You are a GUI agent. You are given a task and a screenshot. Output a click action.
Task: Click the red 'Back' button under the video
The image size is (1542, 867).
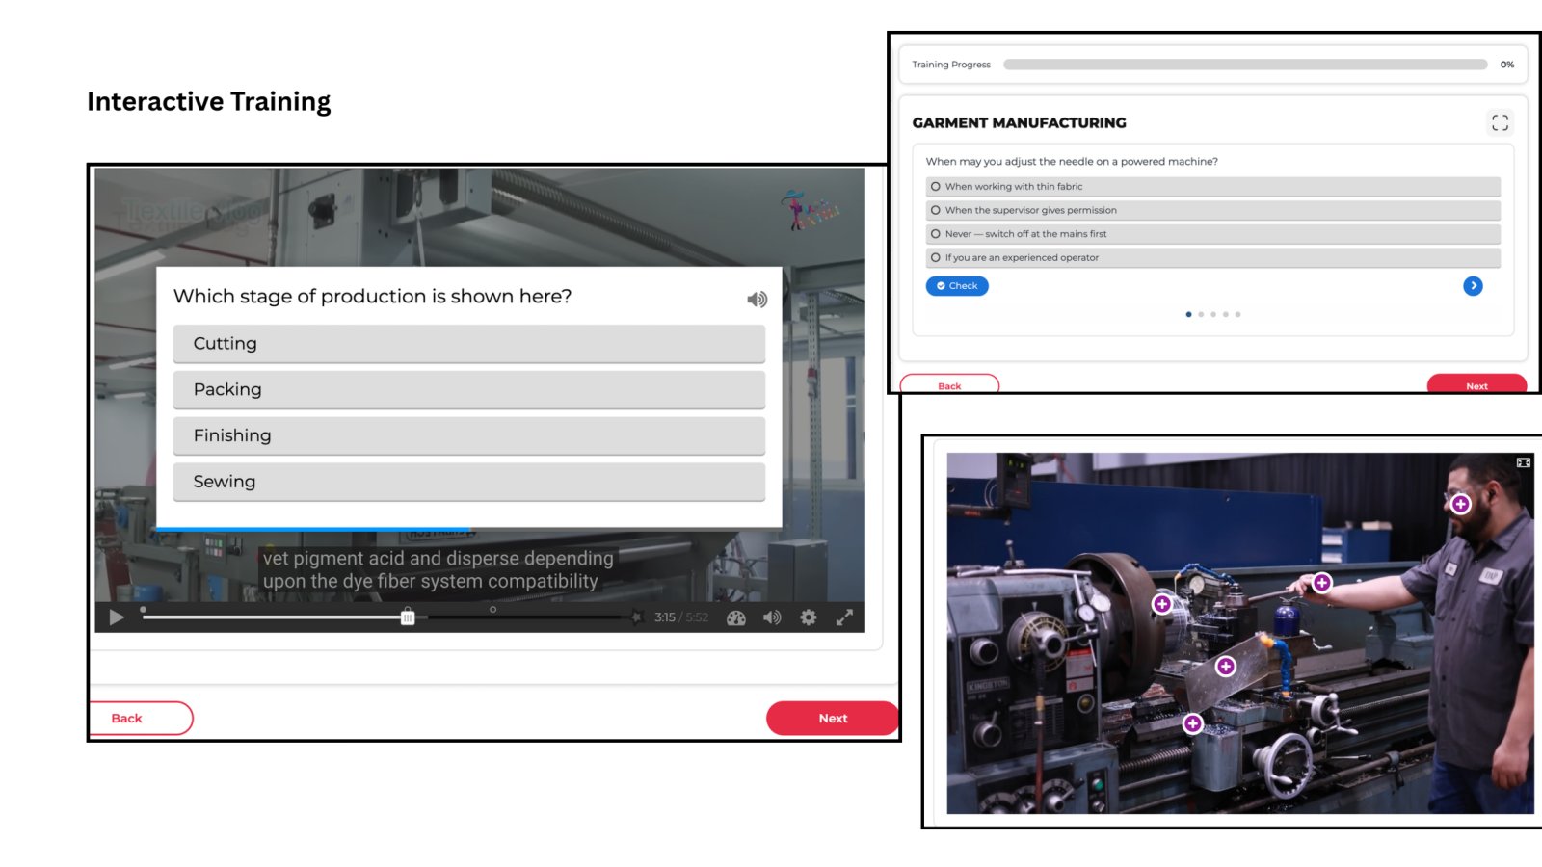point(141,719)
